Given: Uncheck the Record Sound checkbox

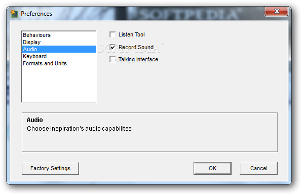Looking at the screenshot, I should [112, 47].
